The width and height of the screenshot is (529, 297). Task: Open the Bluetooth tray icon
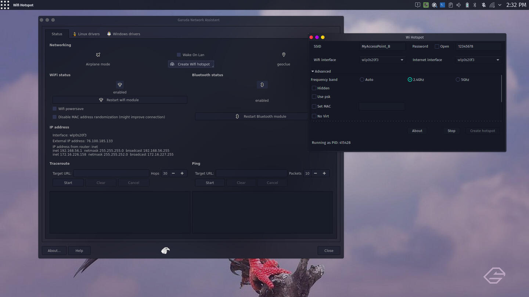[x=475, y=5]
